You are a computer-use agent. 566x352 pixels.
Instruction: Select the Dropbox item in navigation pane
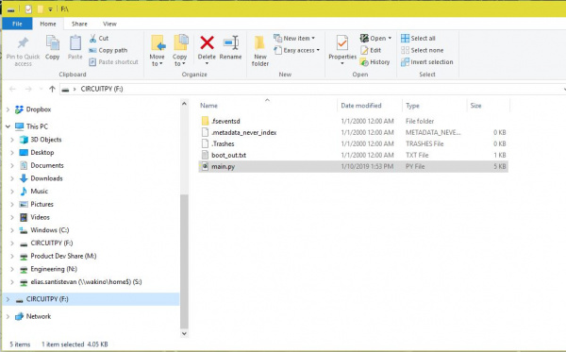pos(33,109)
